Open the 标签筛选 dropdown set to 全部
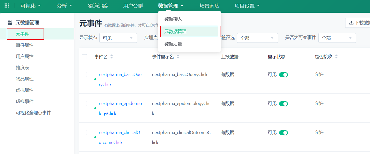 [x=257, y=38]
